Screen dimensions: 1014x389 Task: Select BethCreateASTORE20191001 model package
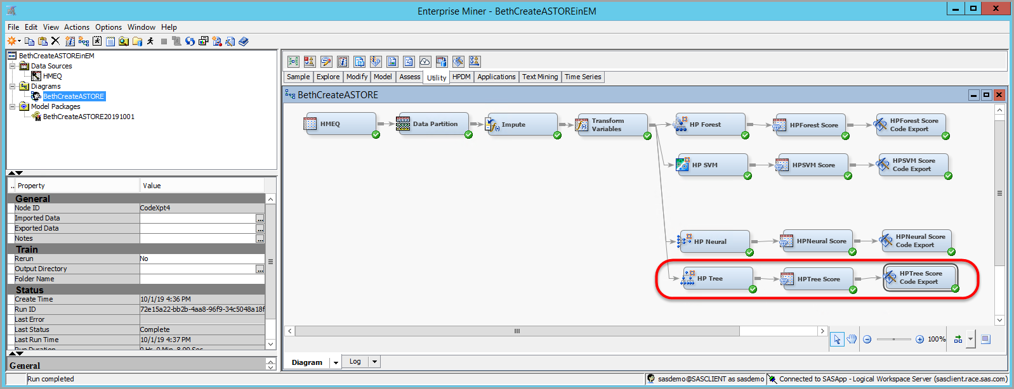click(89, 117)
